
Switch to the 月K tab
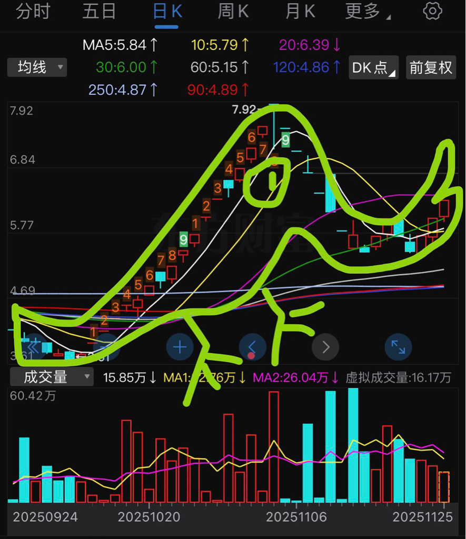pyautogui.click(x=300, y=12)
